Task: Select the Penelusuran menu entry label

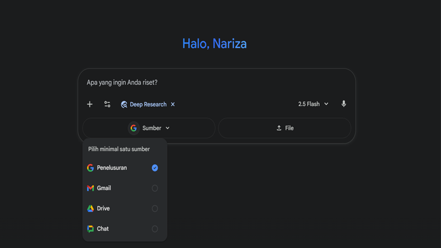Action: point(112,168)
